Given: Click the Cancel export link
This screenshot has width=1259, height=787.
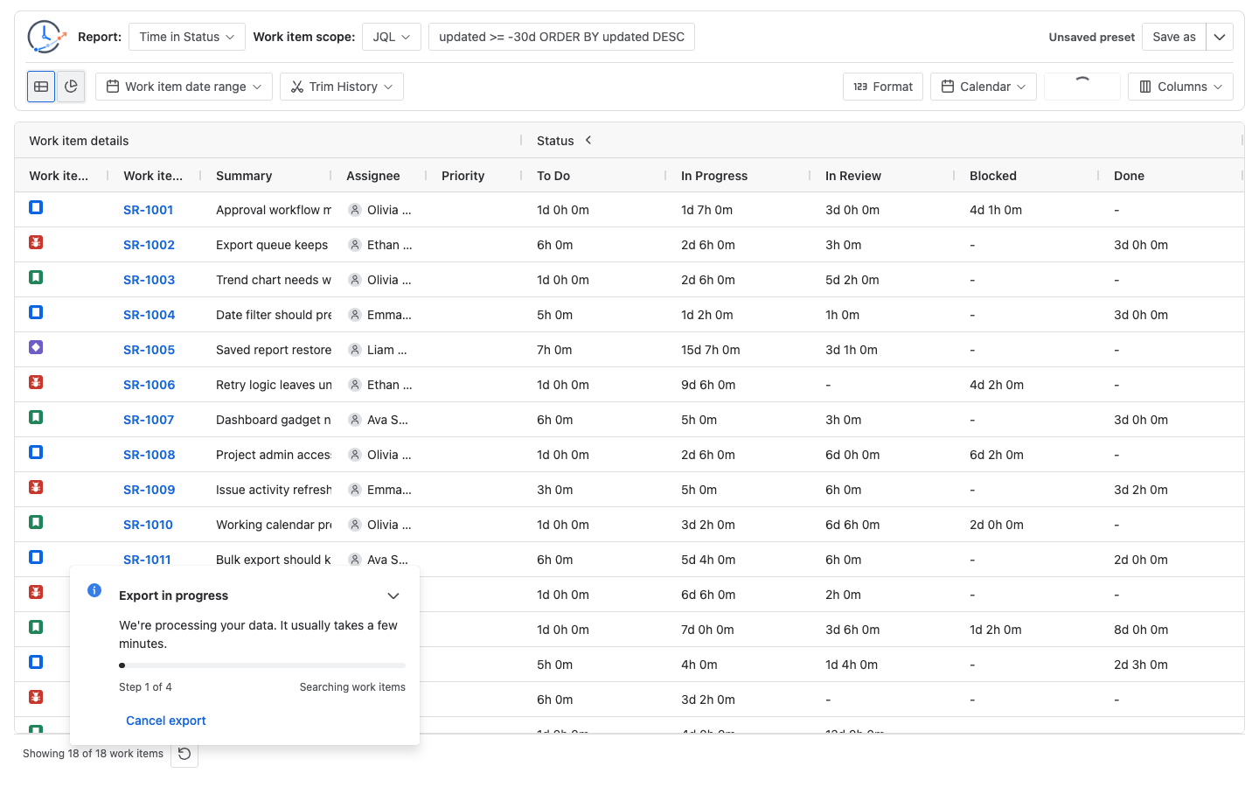Looking at the screenshot, I should 166,721.
